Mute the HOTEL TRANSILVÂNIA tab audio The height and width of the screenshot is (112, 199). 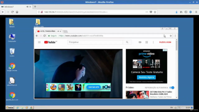point(58,31)
